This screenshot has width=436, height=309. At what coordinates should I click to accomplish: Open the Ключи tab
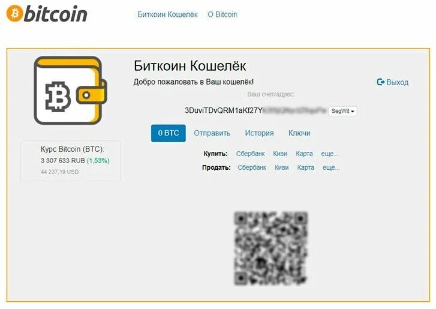click(299, 133)
